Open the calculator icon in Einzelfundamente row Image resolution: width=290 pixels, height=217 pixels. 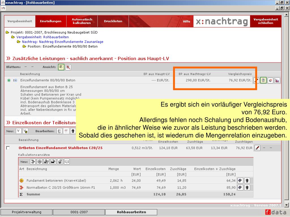263,80
